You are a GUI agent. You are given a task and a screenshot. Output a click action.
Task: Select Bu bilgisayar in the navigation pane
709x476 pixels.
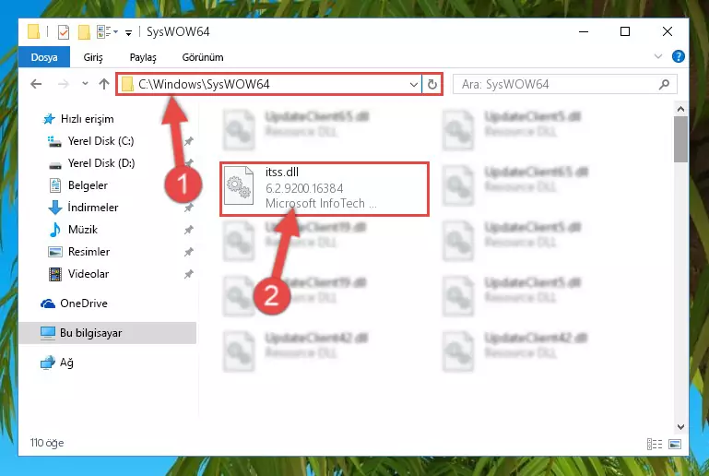[108, 333]
